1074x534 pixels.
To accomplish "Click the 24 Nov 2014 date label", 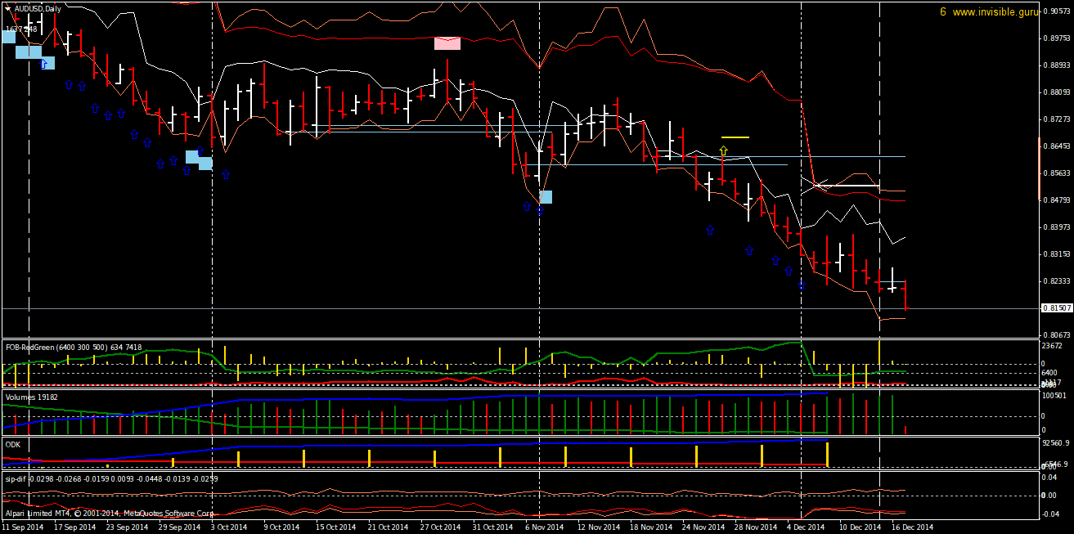I will (x=703, y=527).
